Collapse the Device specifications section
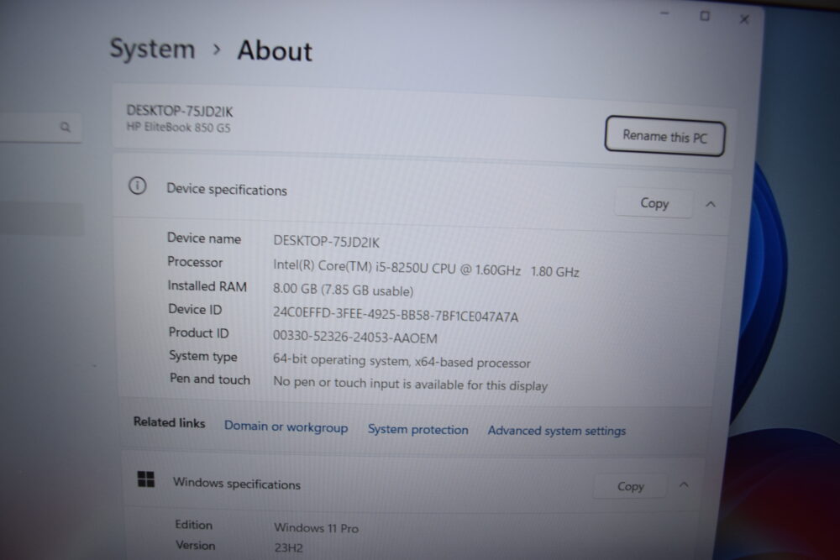 [x=711, y=204]
